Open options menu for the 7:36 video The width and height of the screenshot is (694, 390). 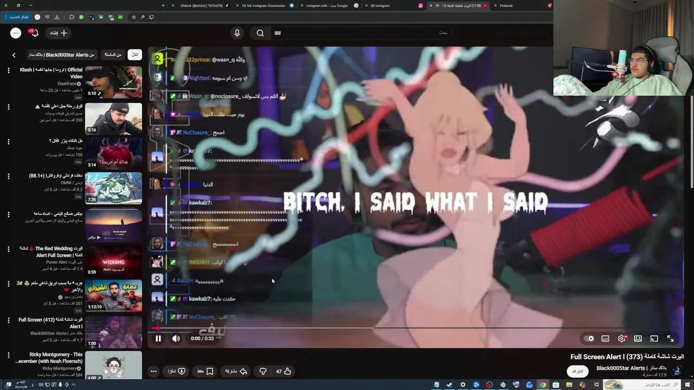(x=9, y=177)
